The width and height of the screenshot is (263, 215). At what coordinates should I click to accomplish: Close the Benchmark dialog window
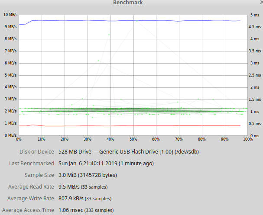[x=262, y=2]
